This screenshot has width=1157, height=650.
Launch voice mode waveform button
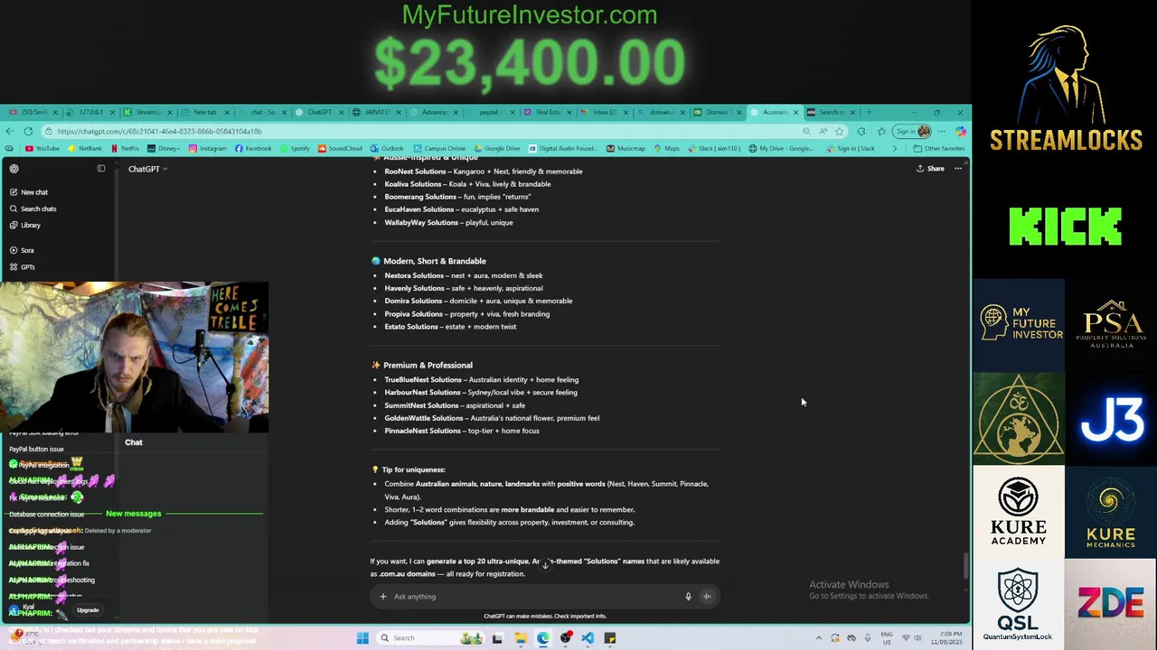coord(707,596)
